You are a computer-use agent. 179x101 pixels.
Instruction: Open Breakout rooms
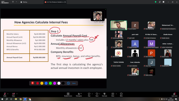[x=68, y=95]
